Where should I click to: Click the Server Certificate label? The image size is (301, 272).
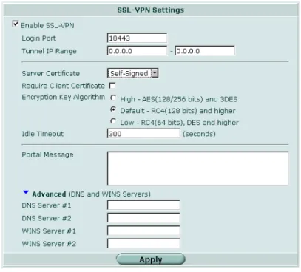coord(51,73)
